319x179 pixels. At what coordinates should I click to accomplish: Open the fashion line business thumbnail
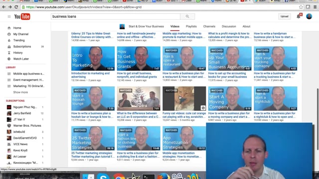coord(139,138)
